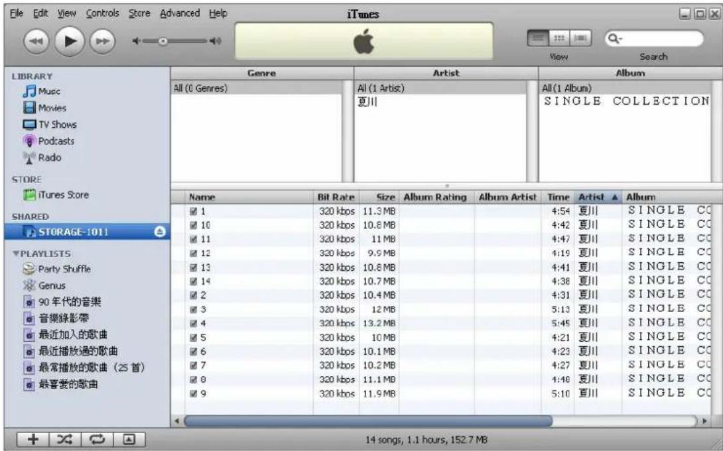The width and height of the screenshot is (723, 451).
Task: Collapse the PLAYLISTS section triangle
Action: click(x=15, y=254)
